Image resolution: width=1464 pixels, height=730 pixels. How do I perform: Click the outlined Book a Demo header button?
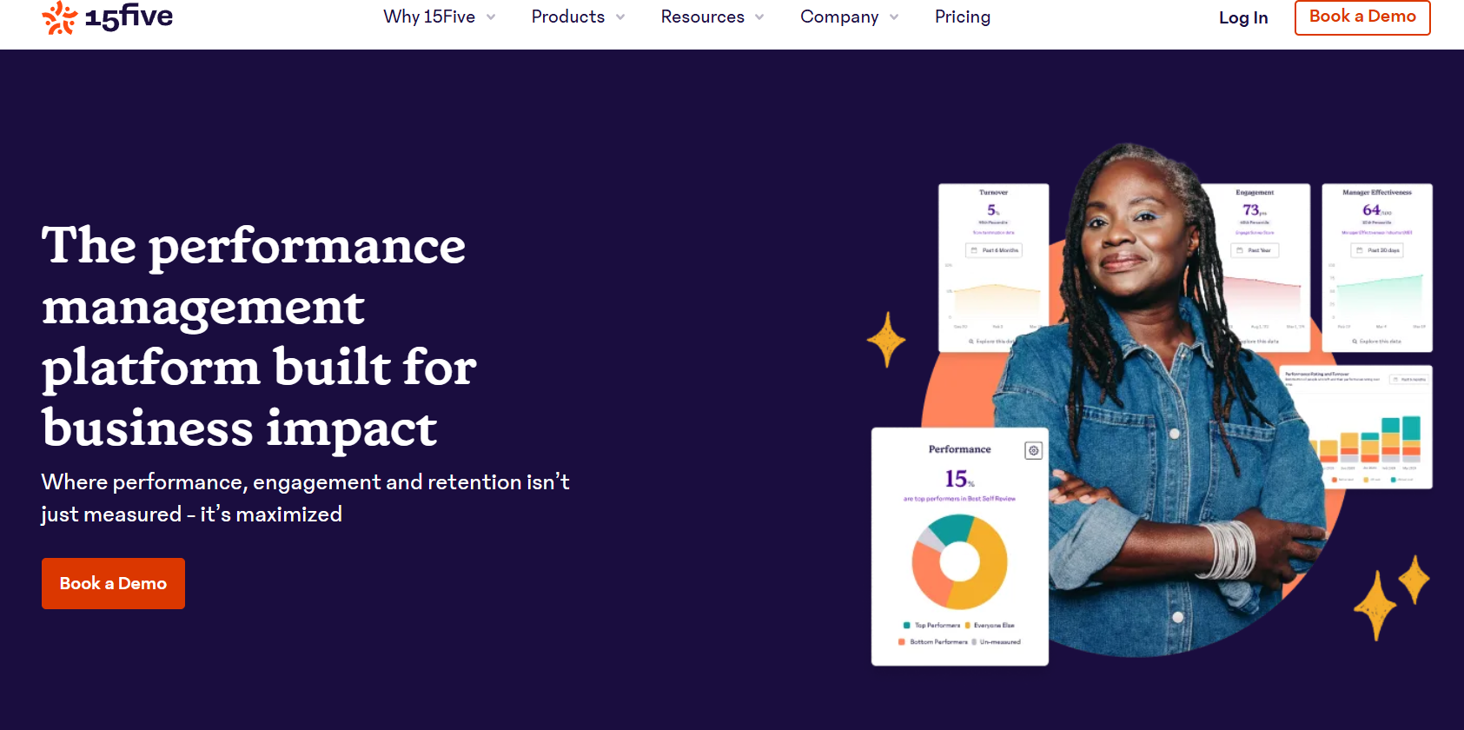coord(1361,17)
